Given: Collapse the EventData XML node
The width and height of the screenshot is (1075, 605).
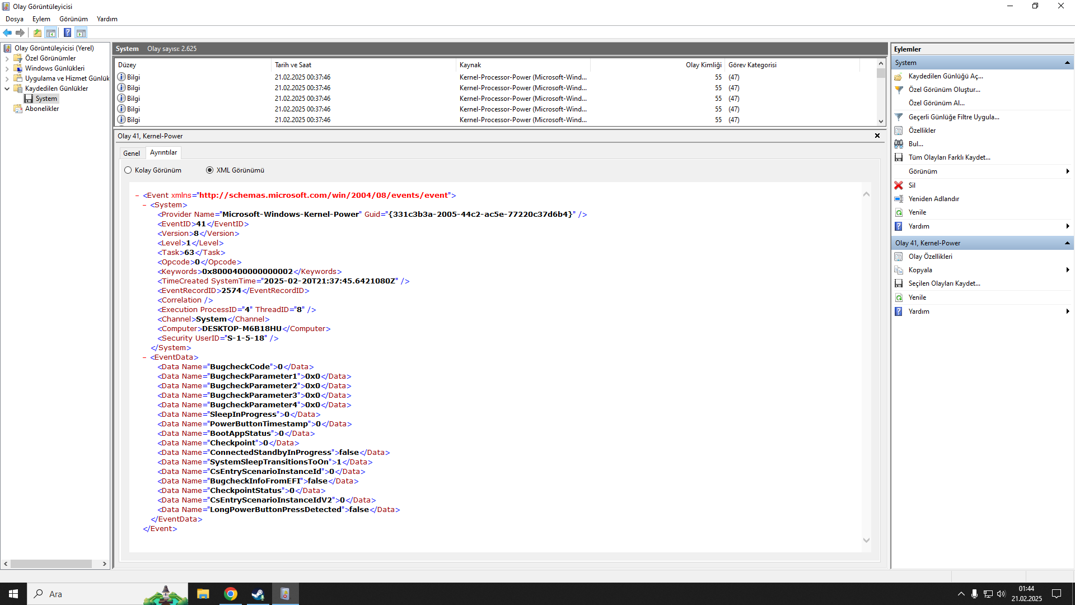Looking at the screenshot, I should [x=144, y=357].
